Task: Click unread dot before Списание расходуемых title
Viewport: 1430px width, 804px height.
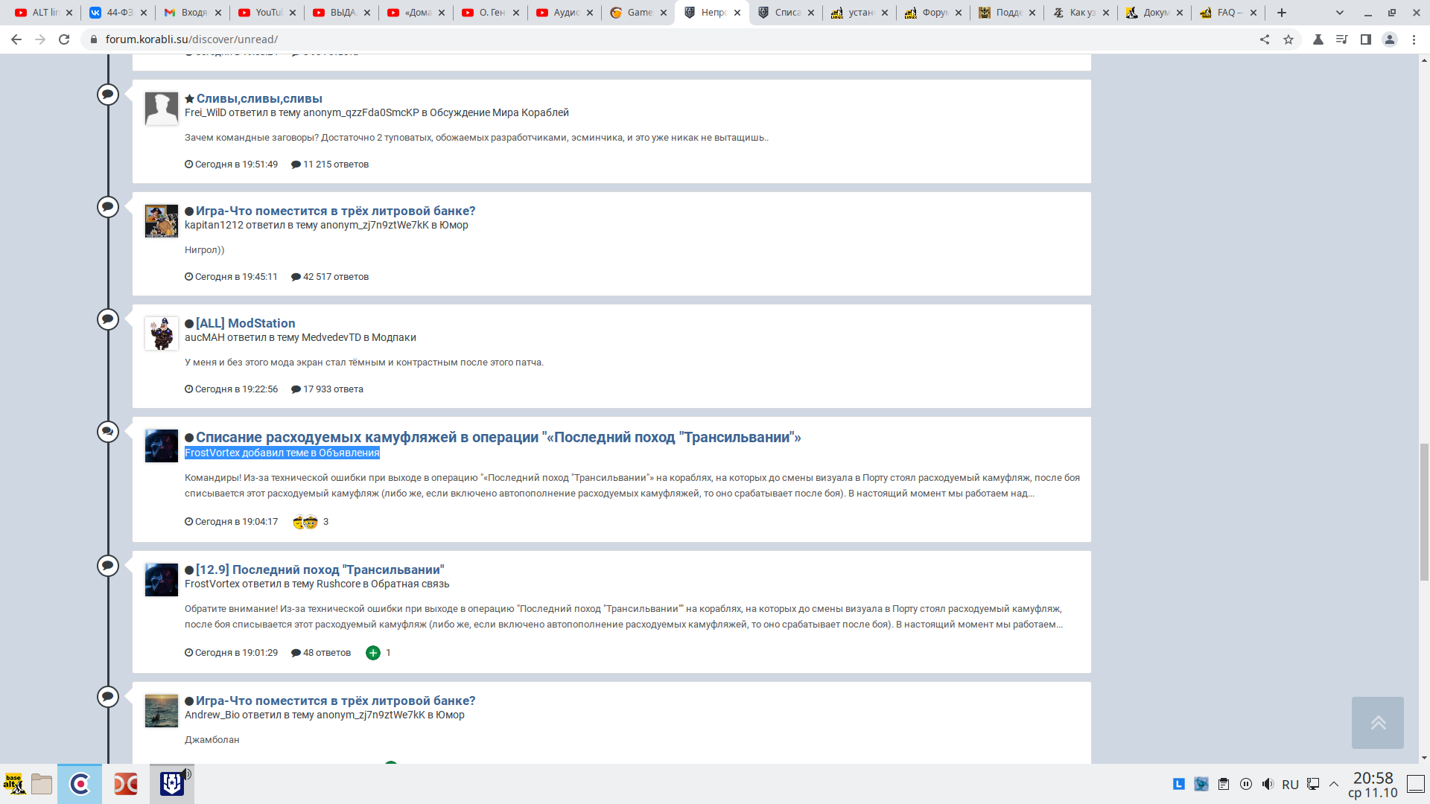Action: [189, 438]
